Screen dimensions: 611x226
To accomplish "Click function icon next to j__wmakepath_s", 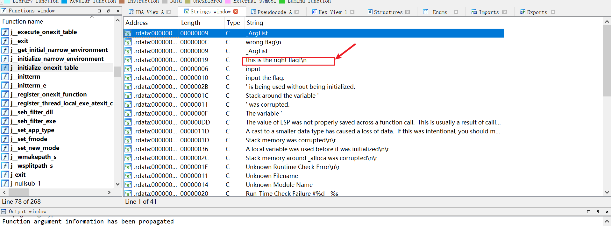I will point(5,157).
